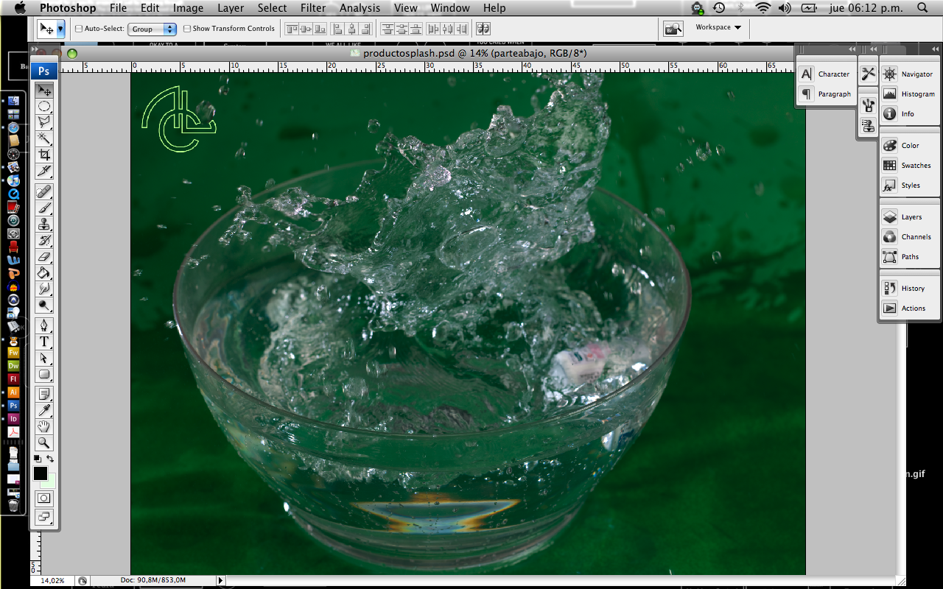This screenshot has height=589, width=943.
Task: Select the Move tool
Action: (x=44, y=90)
